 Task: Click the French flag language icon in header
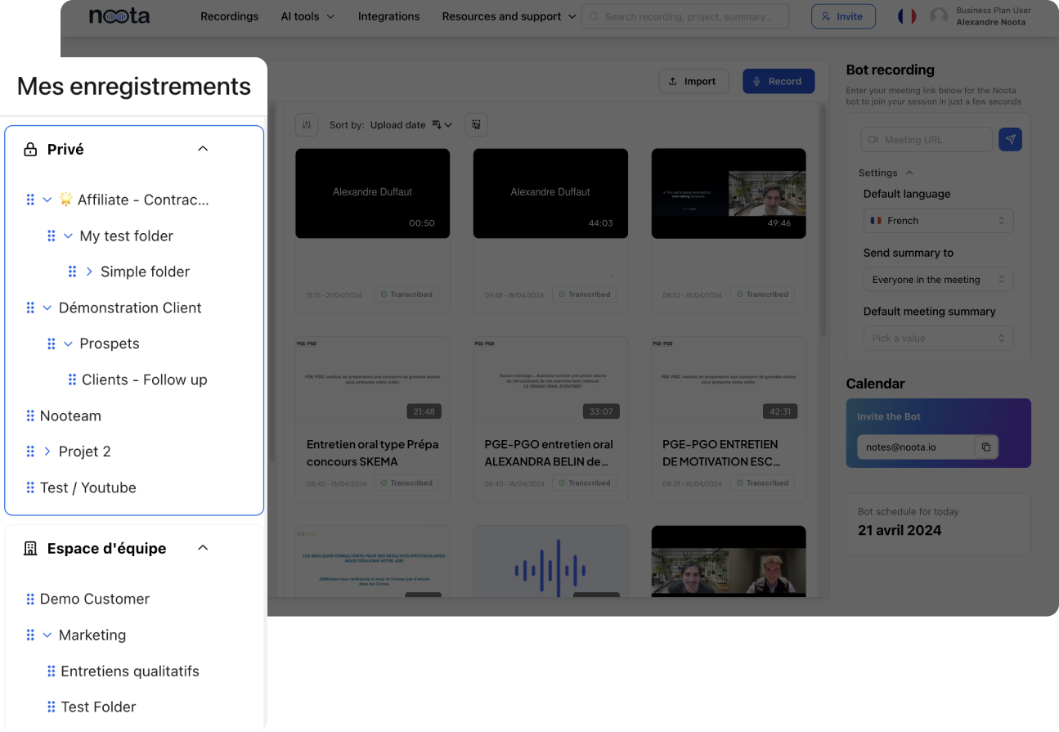pos(906,16)
